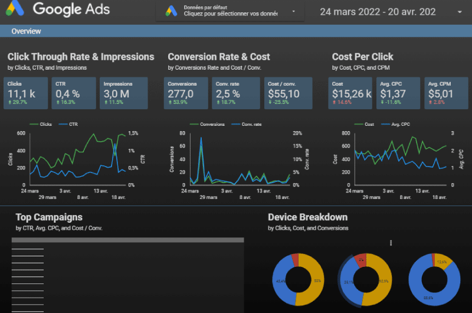
Task: Click the -11.6% change under Avg. CPC
Action: tap(391, 102)
